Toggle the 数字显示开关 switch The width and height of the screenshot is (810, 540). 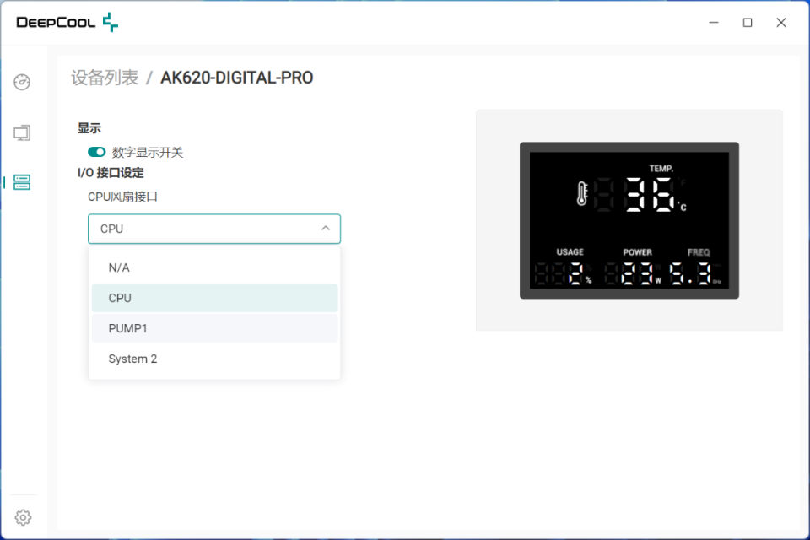pyautogui.click(x=96, y=152)
